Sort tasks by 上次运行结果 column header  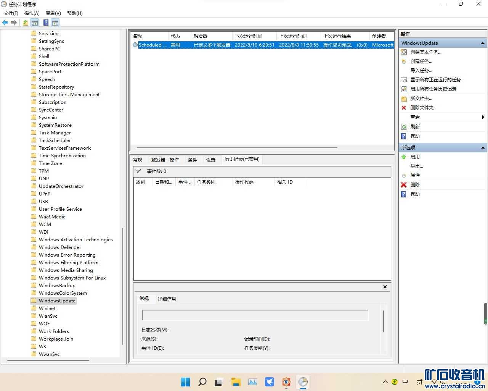(345, 36)
